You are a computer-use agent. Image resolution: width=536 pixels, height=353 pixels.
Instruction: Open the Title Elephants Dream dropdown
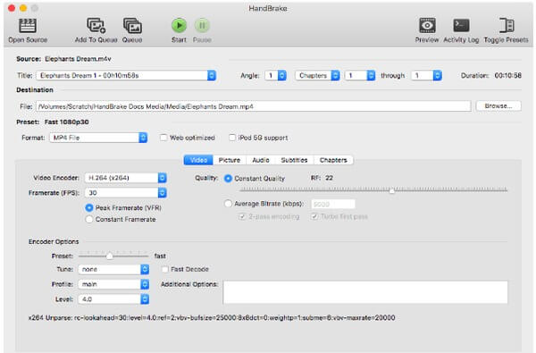126,76
